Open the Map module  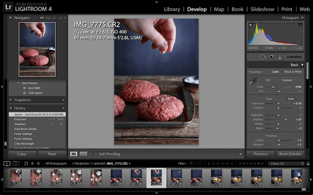(219, 9)
